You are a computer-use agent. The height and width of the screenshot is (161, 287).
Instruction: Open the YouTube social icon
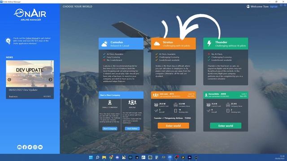click(x=40, y=147)
